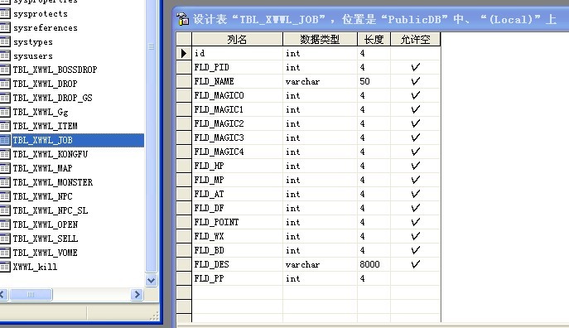Click the table icon next to XWWL_kill

(x=5, y=267)
